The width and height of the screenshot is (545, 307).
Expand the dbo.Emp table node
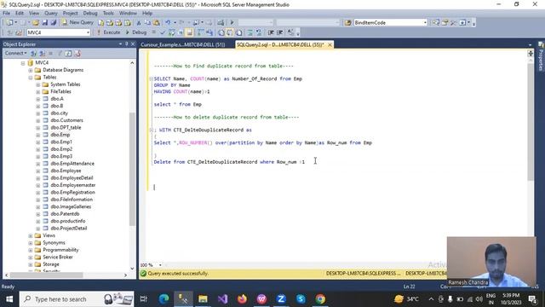(x=37, y=135)
